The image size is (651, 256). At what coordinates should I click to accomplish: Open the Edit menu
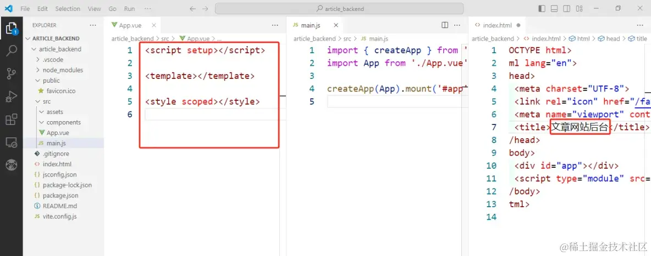coord(42,9)
